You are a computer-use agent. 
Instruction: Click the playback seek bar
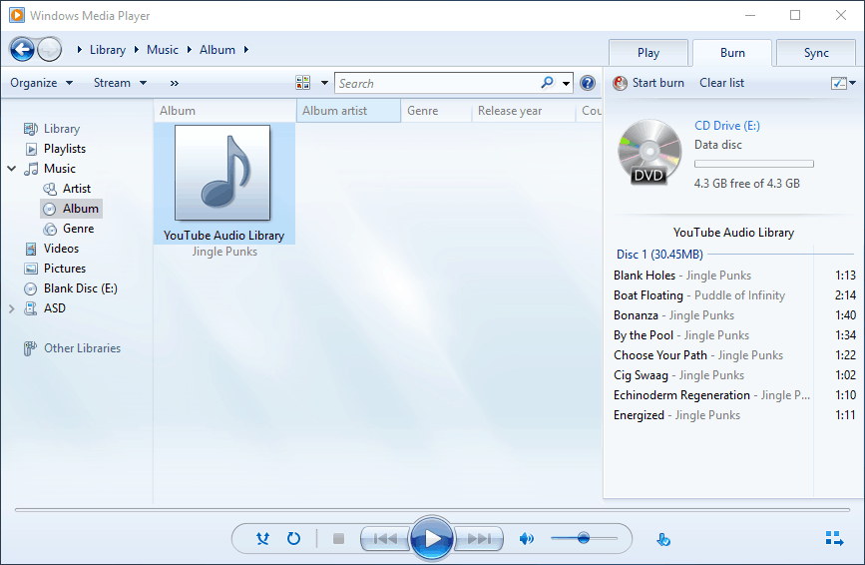(x=433, y=510)
